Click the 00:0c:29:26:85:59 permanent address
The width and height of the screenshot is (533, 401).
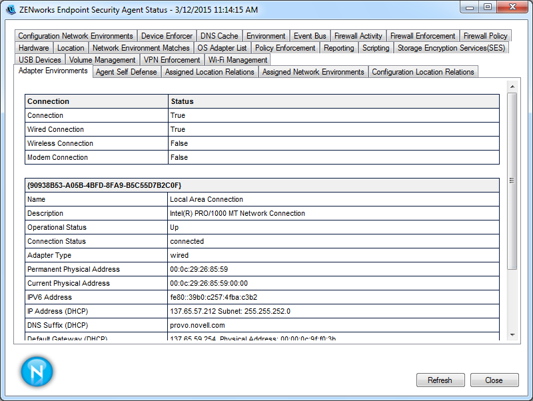point(199,270)
